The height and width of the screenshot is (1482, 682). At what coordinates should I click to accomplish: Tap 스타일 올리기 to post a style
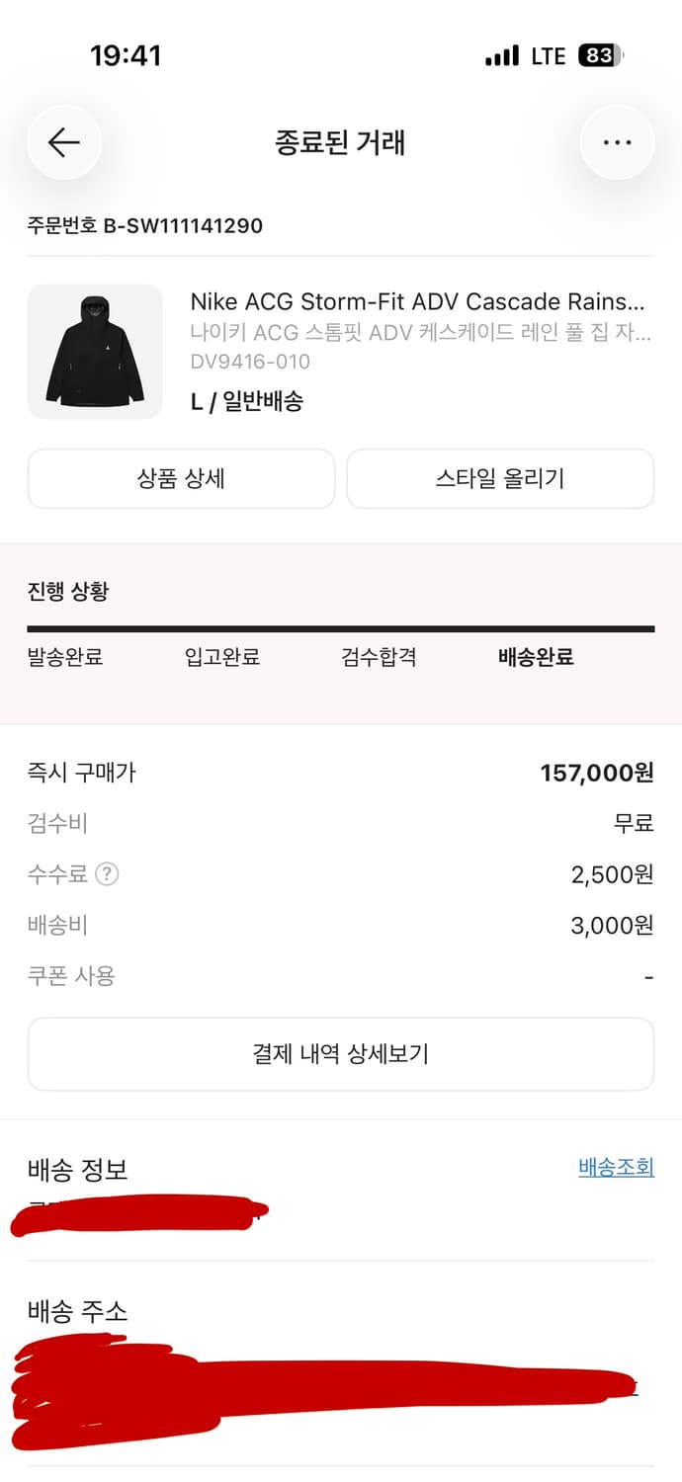500,478
